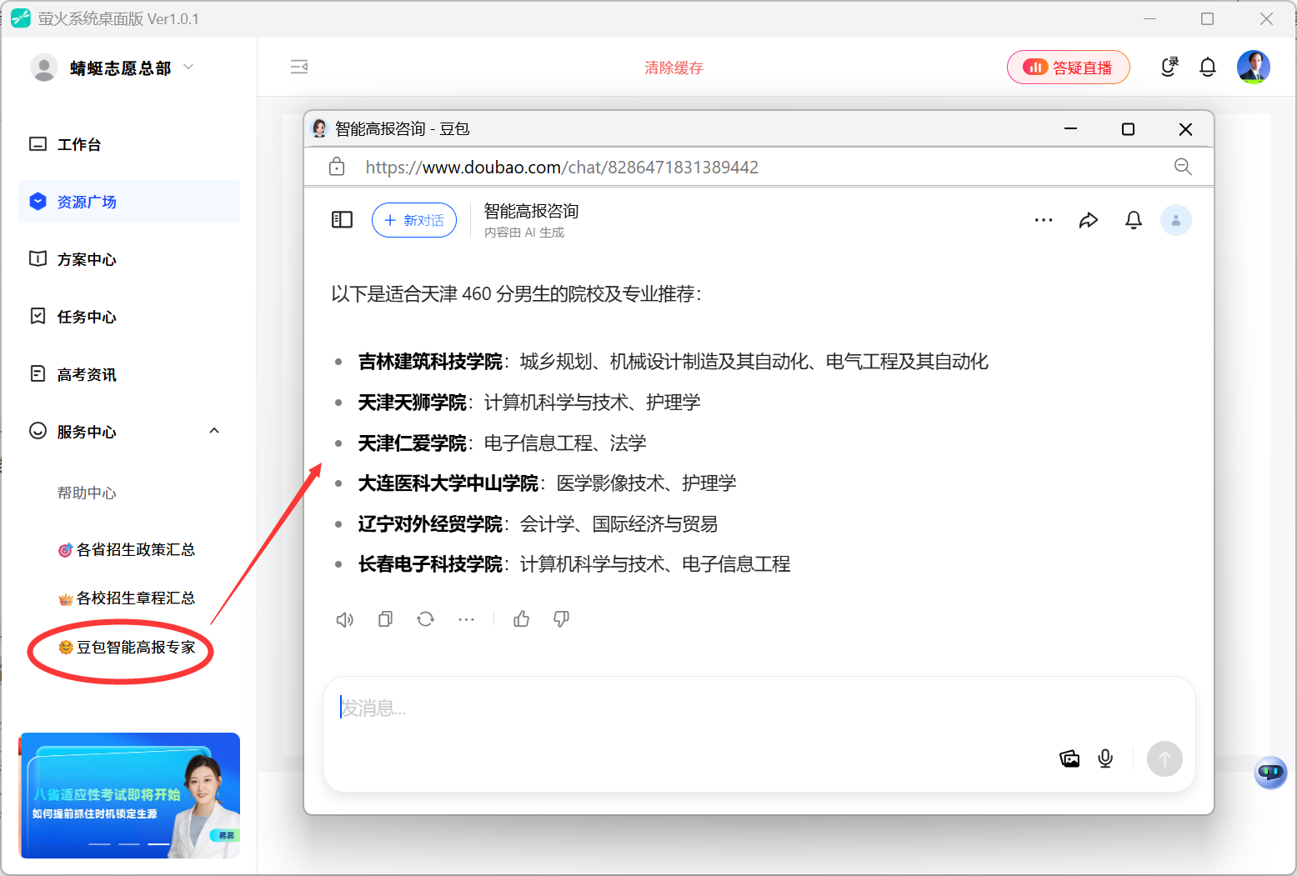This screenshot has width=1297, height=876.
Task: Expand the 蜻蜓志愿总部 account dropdown
Action: 188,68
